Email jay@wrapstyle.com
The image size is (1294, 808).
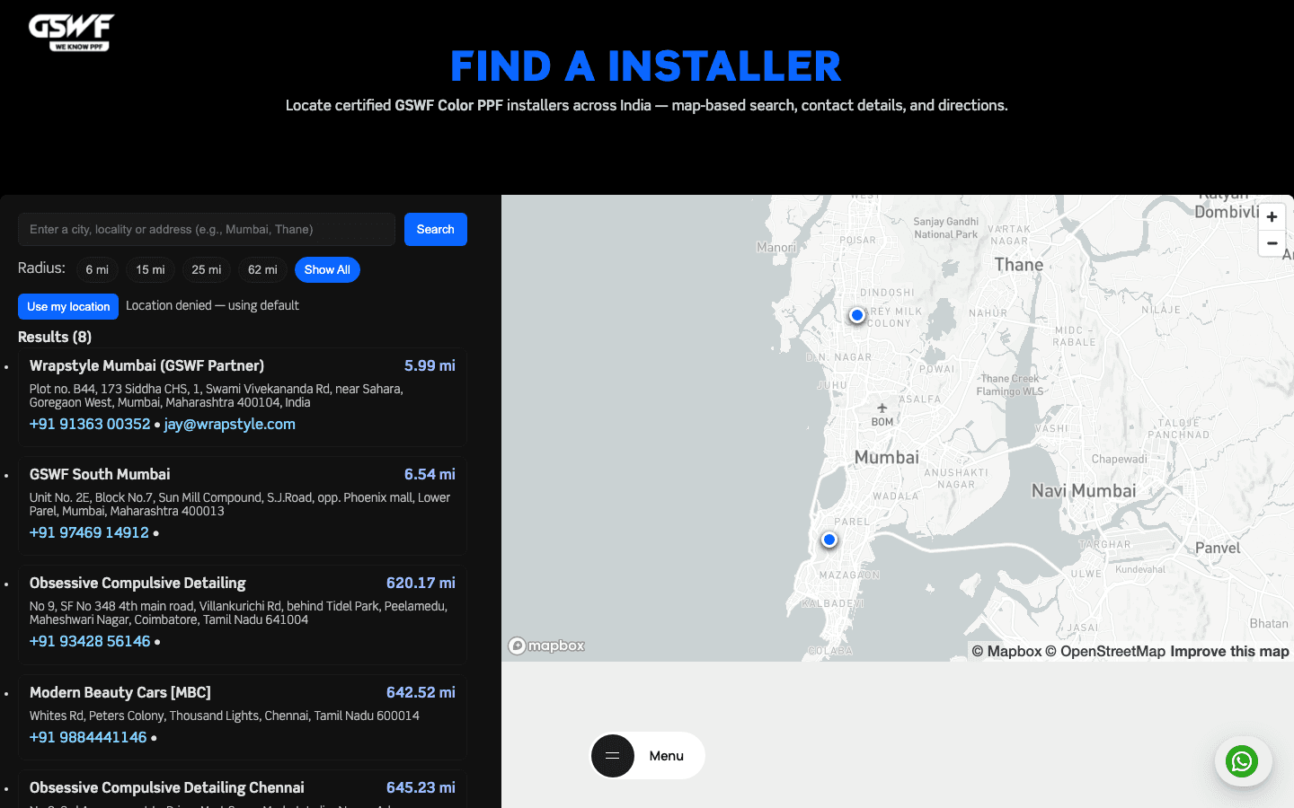click(230, 424)
